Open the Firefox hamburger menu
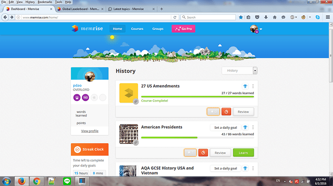Image resolution: width=333 pixels, height=186 pixels. (328, 17)
